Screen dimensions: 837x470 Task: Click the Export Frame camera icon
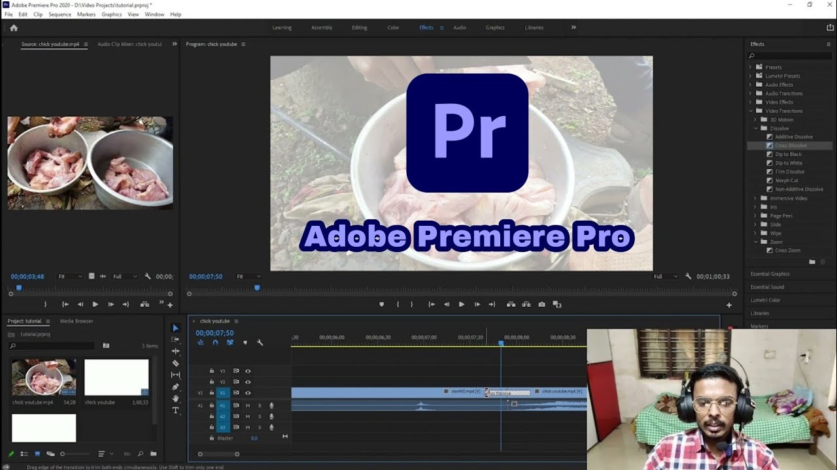pos(541,304)
